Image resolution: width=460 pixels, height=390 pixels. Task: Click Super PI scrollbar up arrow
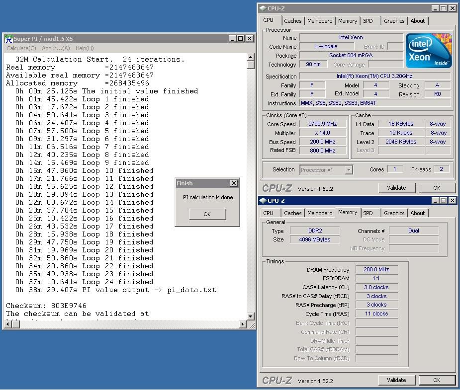tap(250, 57)
